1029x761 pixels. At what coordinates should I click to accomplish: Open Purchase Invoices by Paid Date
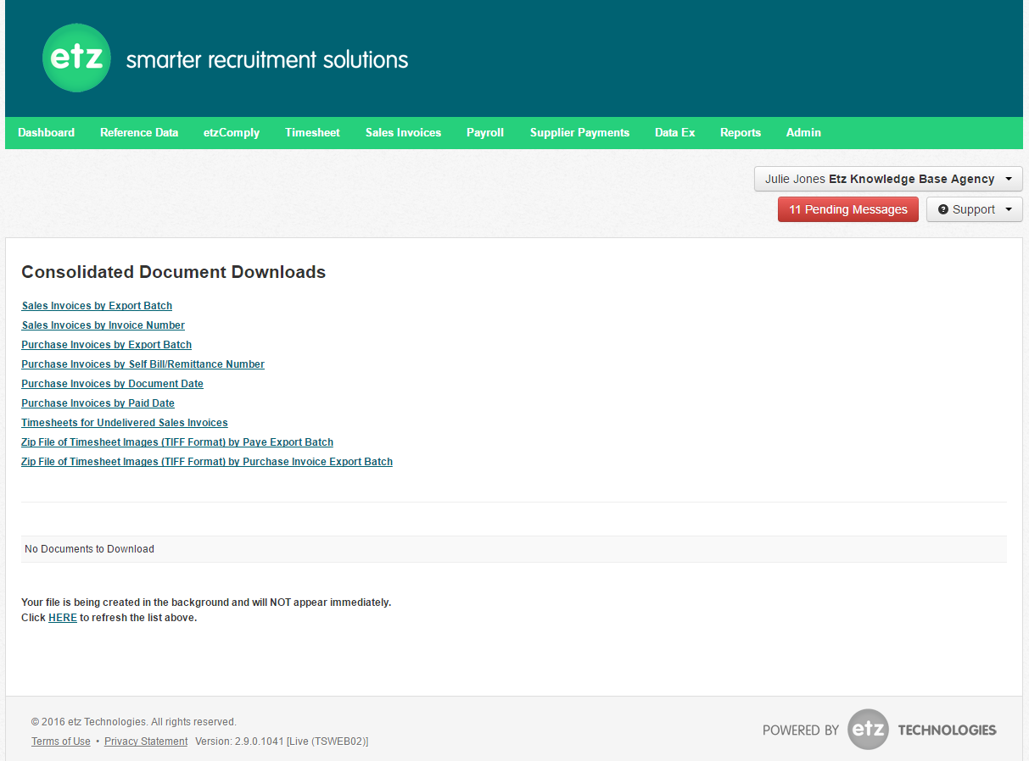point(98,403)
